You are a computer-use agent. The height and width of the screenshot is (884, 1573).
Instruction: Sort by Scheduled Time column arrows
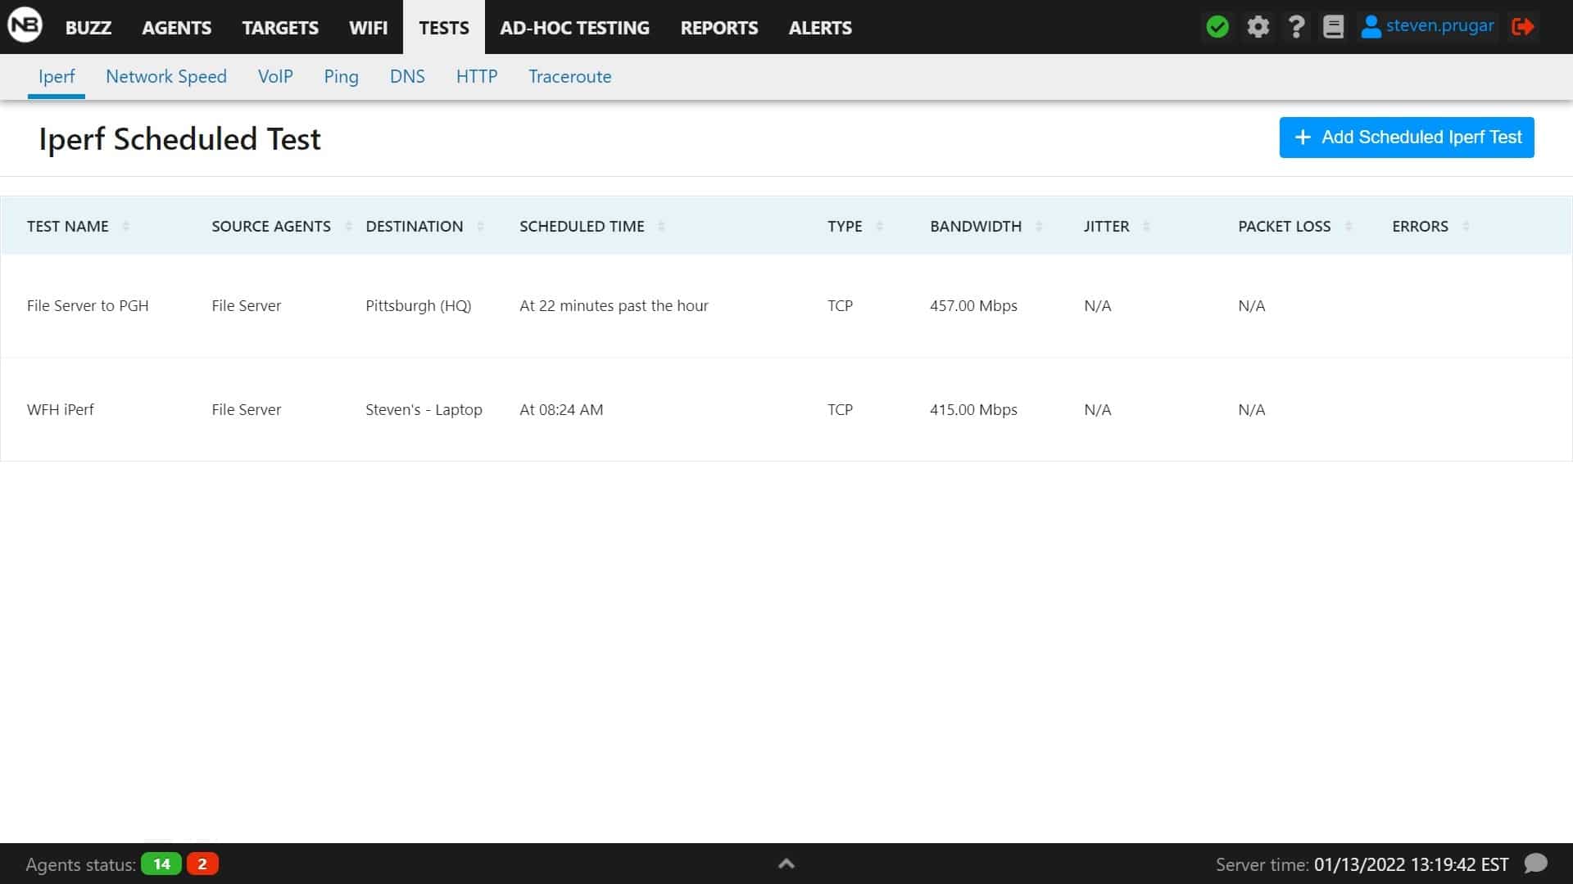coord(661,226)
